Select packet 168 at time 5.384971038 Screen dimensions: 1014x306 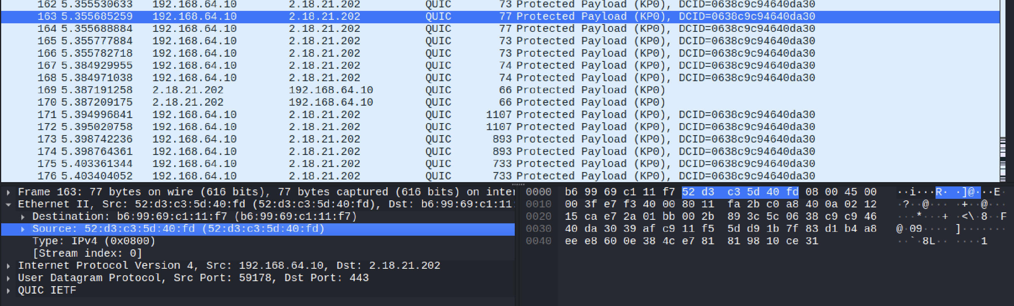tap(500, 78)
